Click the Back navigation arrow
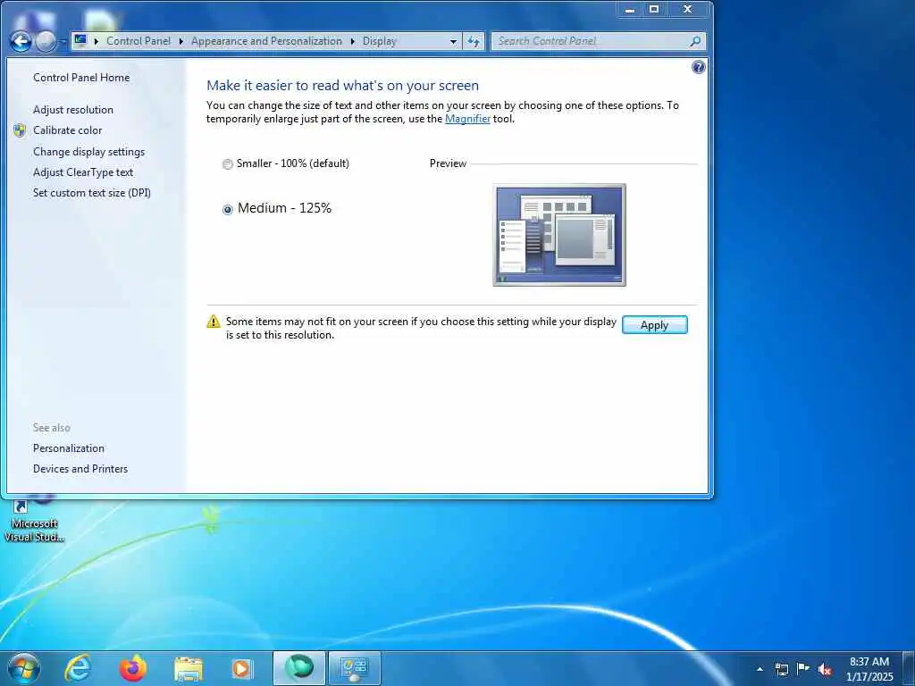The image size is (915, 686). (x=21, y=41)
